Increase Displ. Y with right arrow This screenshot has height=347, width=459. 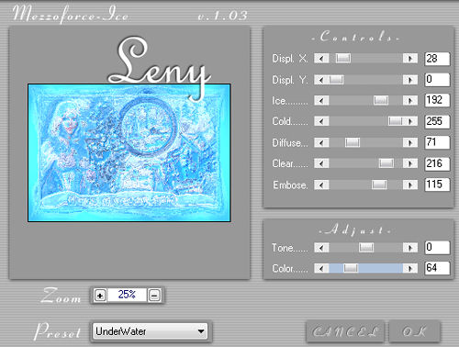point(410,80)
